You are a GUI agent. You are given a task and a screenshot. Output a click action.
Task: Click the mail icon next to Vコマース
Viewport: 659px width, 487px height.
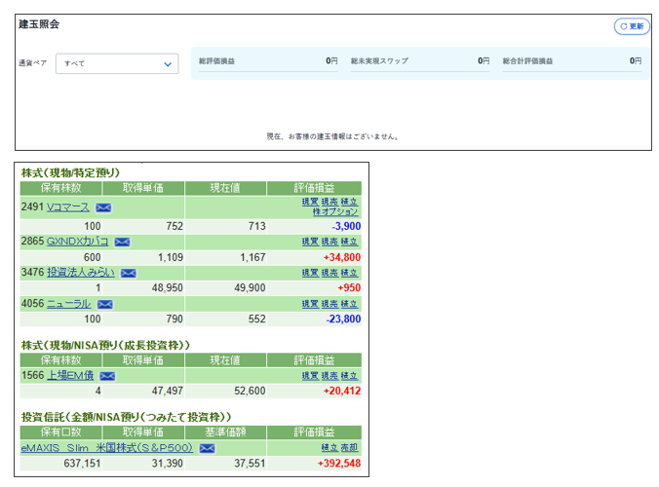(x=103, y=207)
